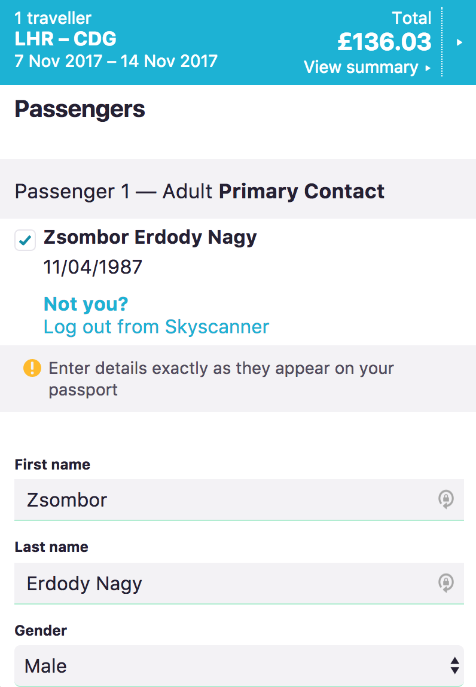
Task: Click the Passengers heading
Action: tap(80, 109)
